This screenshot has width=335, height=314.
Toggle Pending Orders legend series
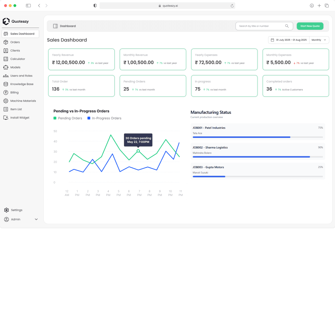click(x=68, y=118)
